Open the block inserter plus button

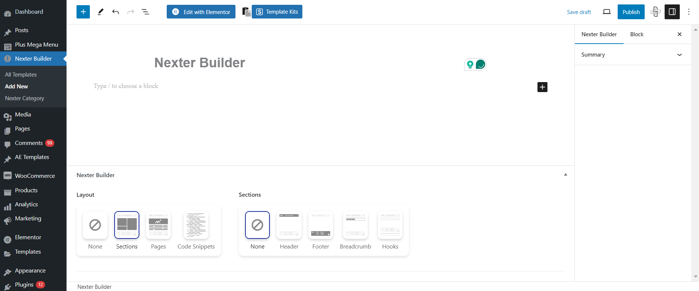click(83, 12)
